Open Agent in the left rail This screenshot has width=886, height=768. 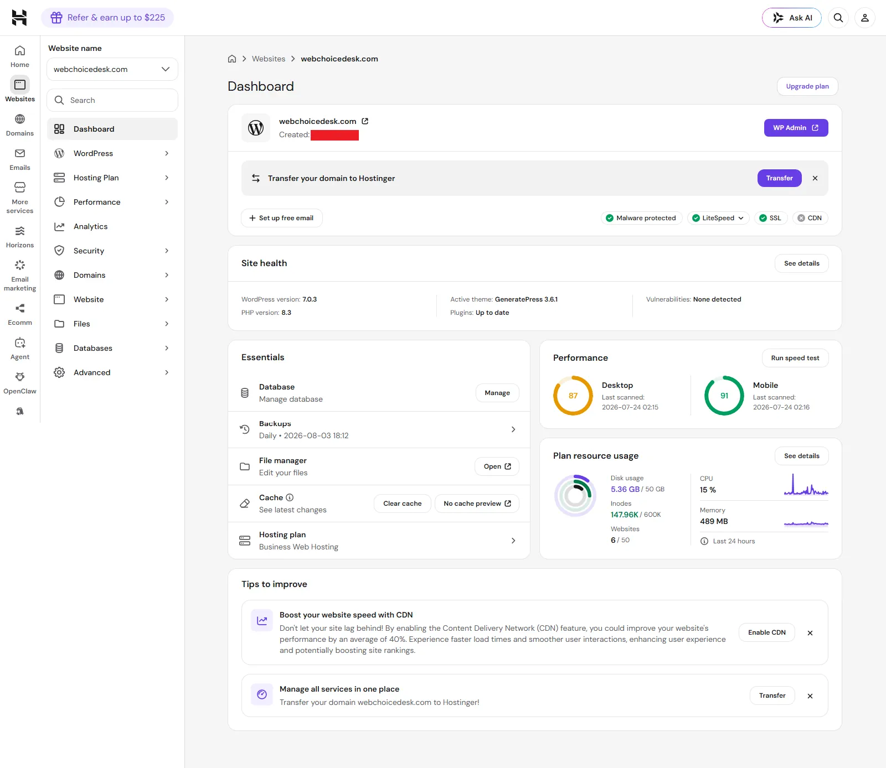tap(20, 349)
